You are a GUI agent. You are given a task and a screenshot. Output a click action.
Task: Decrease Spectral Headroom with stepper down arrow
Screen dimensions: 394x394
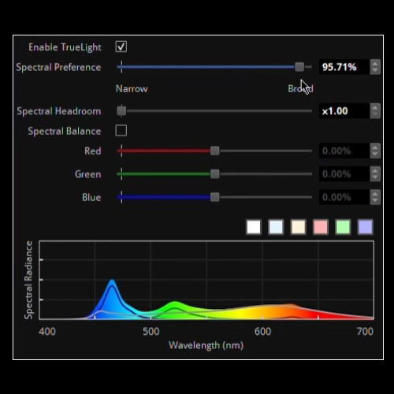(x=375, y=114)
